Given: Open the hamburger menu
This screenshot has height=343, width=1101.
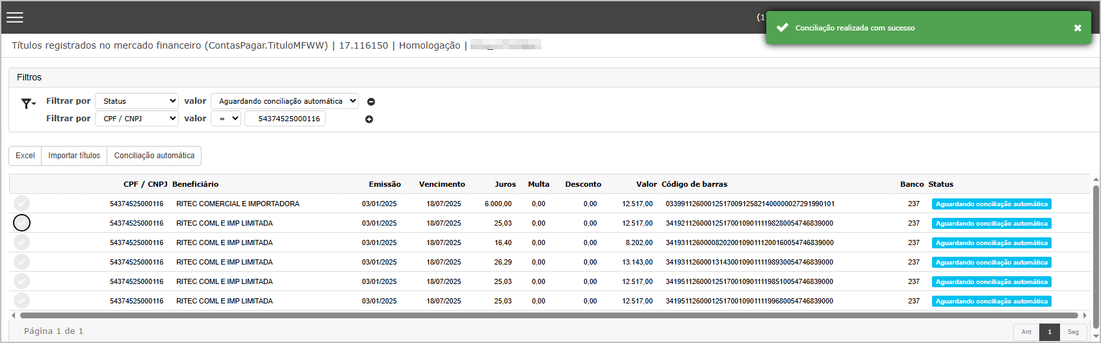Looking at the screenshot, I should [x=15, y=18].
